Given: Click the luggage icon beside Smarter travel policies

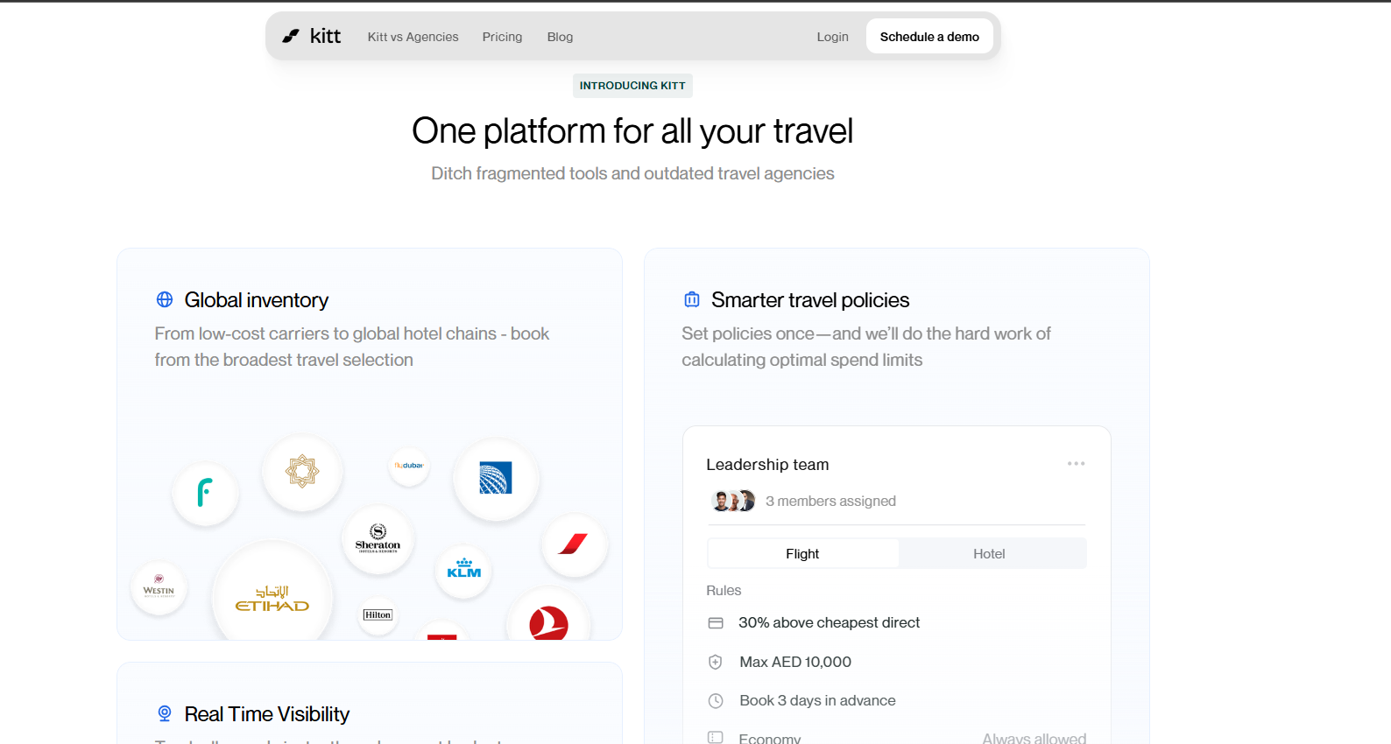Looking at the screenshot, I should (692, 299).
